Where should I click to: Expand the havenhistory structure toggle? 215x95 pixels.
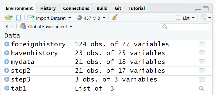tap(7, 53)
